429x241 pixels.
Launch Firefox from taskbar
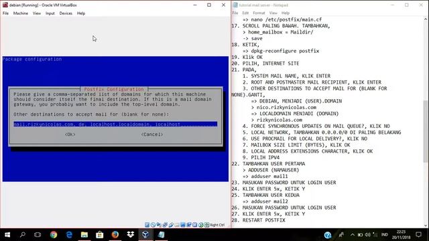point(115,235)
